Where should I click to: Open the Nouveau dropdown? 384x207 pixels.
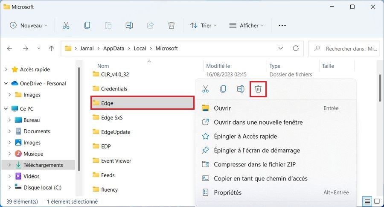(28, 26)
